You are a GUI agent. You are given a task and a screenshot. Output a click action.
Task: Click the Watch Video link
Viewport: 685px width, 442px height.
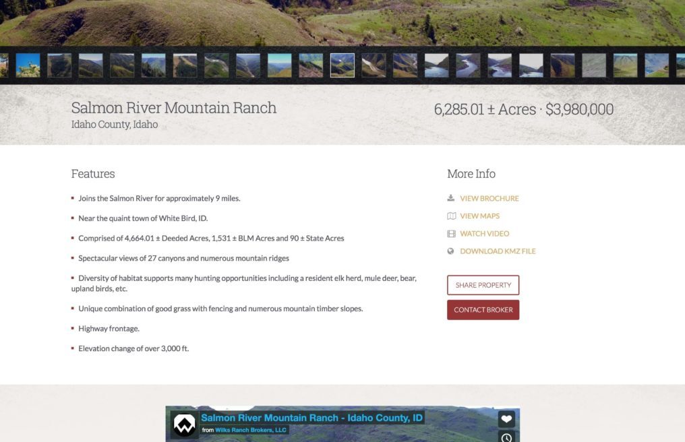coord(484,234)
